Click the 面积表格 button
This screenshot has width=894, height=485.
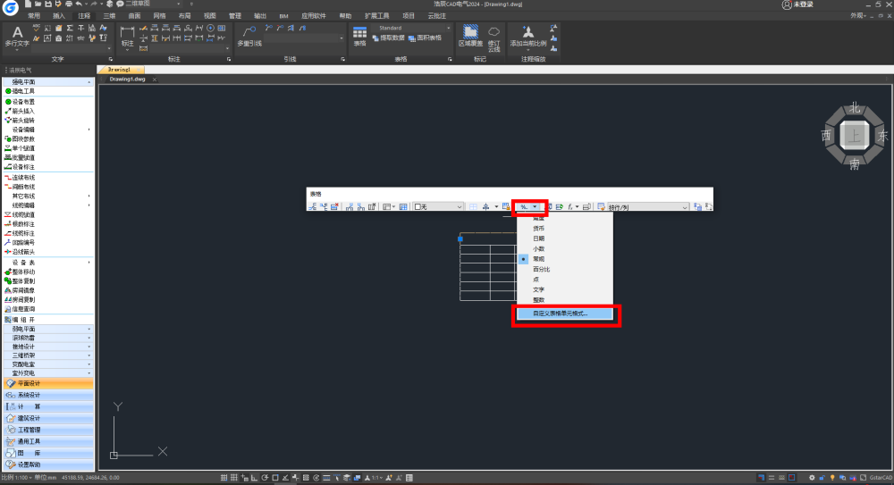click(x=426, y=38)
